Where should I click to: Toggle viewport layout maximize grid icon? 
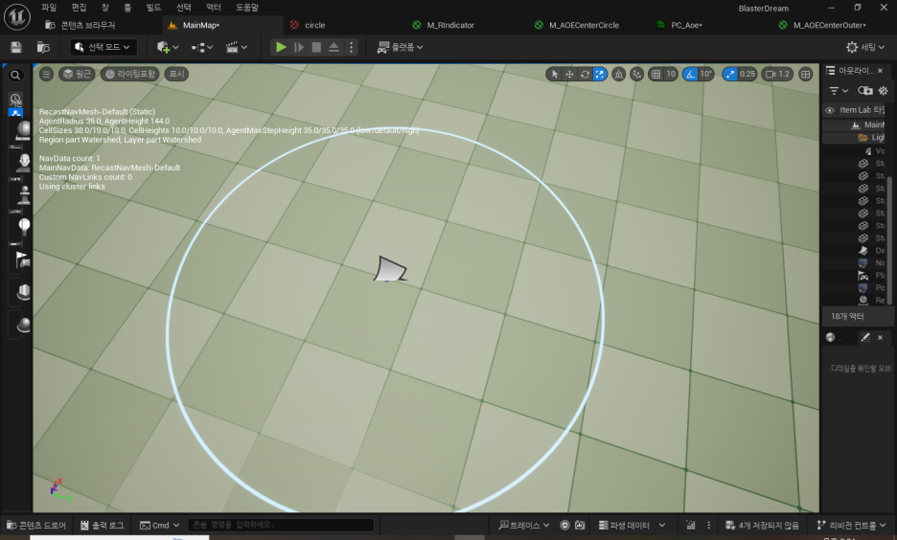805,74
